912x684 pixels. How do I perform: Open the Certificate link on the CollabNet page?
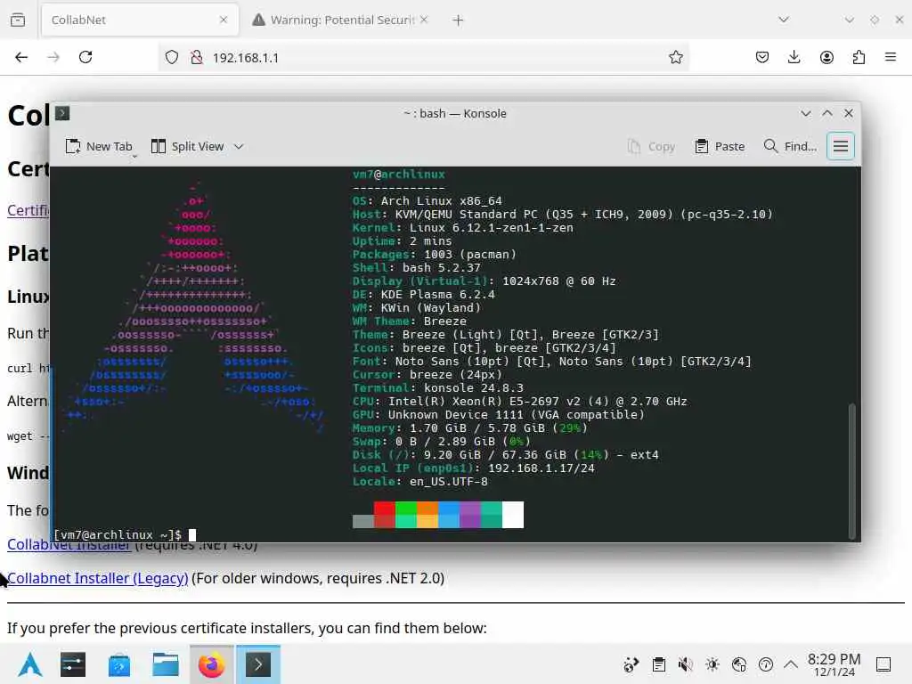[x=28, y=210]
